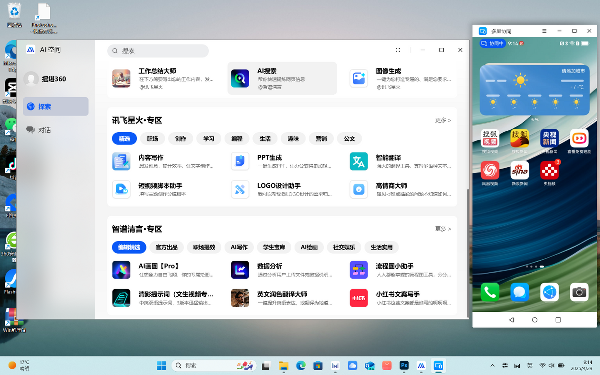
Task: Click the 协同中 status button on phone
Action: tap(492, 43)
